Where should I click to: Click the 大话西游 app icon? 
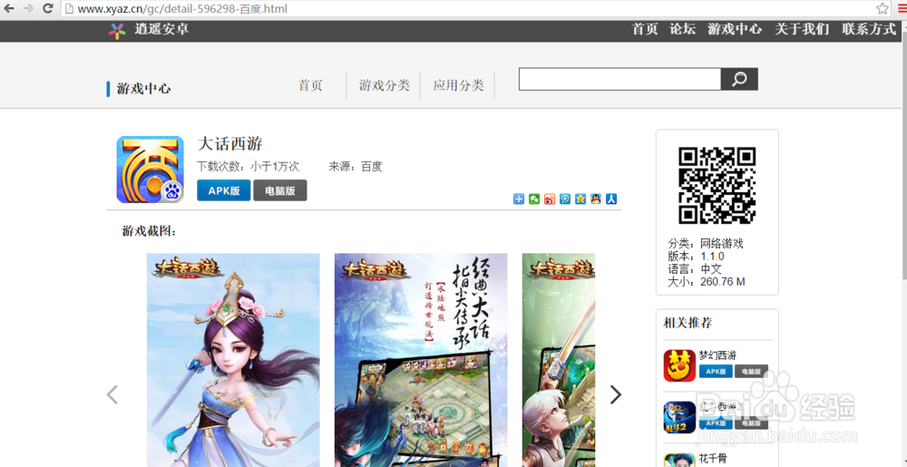click(150, 170)
